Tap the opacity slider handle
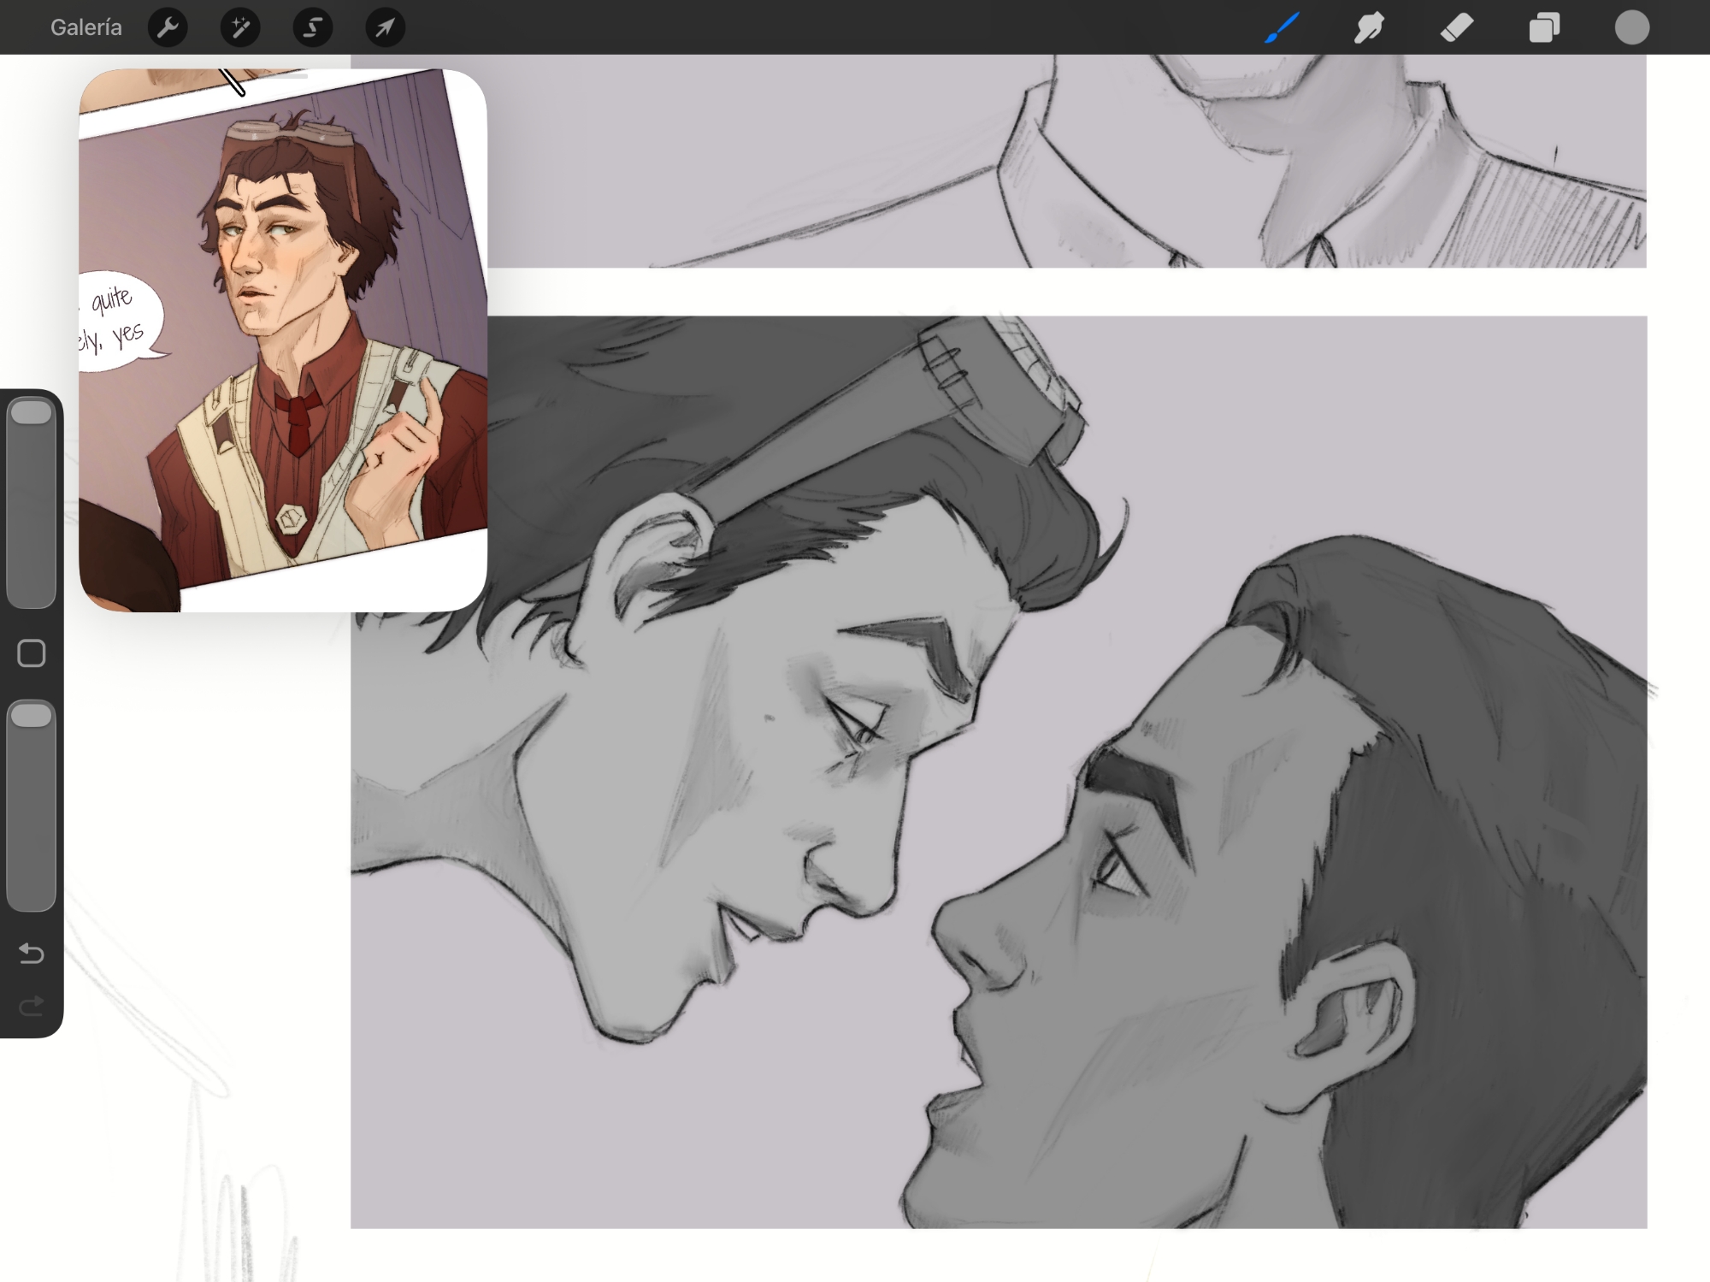Screen dimensions: 1710x1282 (32, 716)
